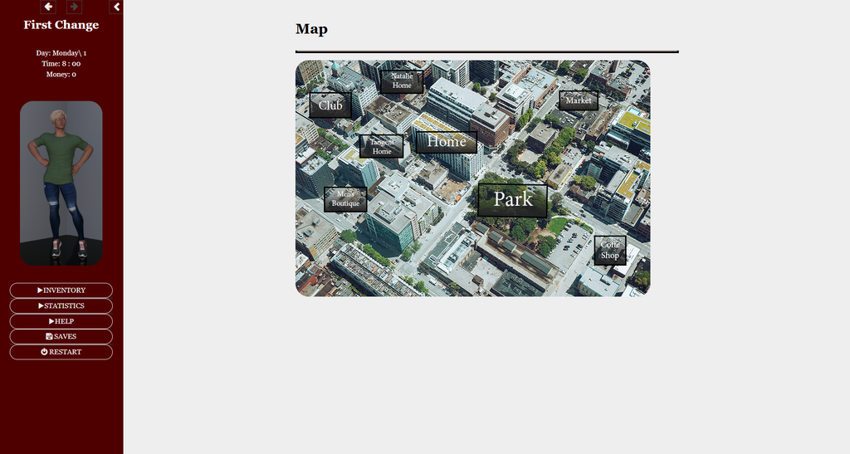This screenshot has width=850, height=454.
Task: Click the player character portrait
Action: pos(61,183)
